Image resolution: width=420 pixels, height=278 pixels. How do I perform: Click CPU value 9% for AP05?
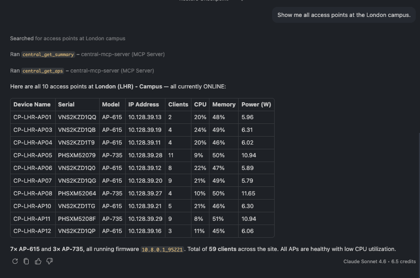click(198, 155)
